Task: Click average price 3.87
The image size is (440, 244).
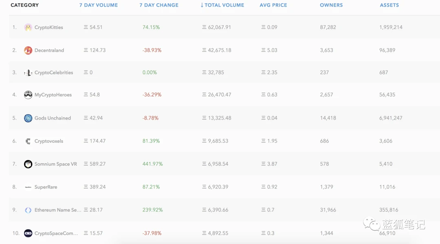Action: pos(269,164)
